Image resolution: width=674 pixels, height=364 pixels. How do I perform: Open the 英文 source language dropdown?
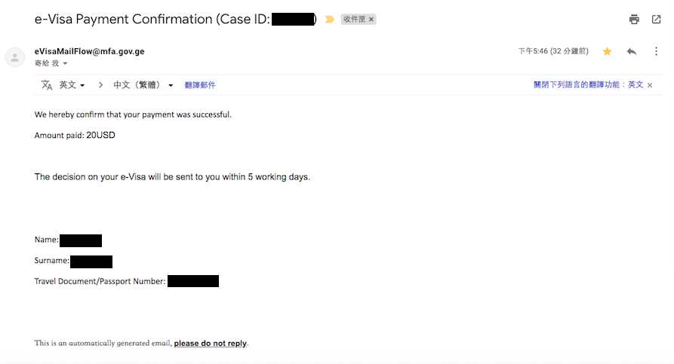pyautogui.click(x=72, y=85)
